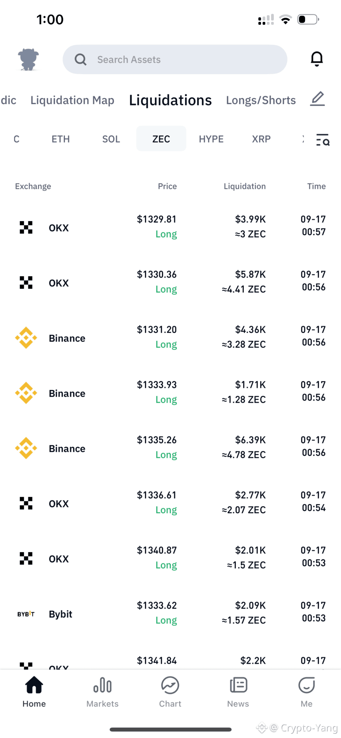
Task: Tap the notification bell icon
Action: 317,59
